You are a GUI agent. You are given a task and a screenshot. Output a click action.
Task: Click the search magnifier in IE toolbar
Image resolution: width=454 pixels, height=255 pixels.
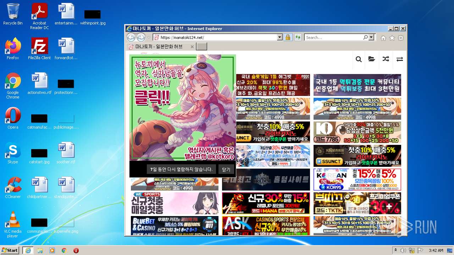click(x=365, y=37)
